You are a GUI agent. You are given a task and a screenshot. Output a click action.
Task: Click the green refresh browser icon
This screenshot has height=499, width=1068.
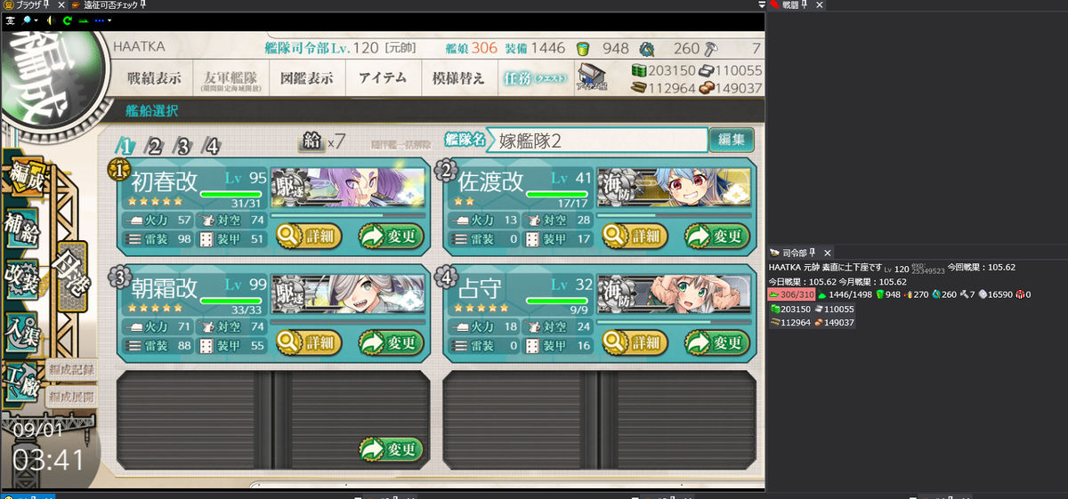point(67,20)
